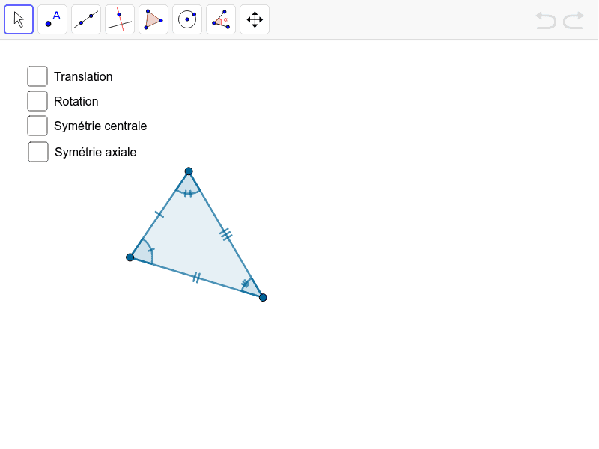Activate the Move Graphics View tool
The width and height of the screenshot is (599, 449).
255,19
